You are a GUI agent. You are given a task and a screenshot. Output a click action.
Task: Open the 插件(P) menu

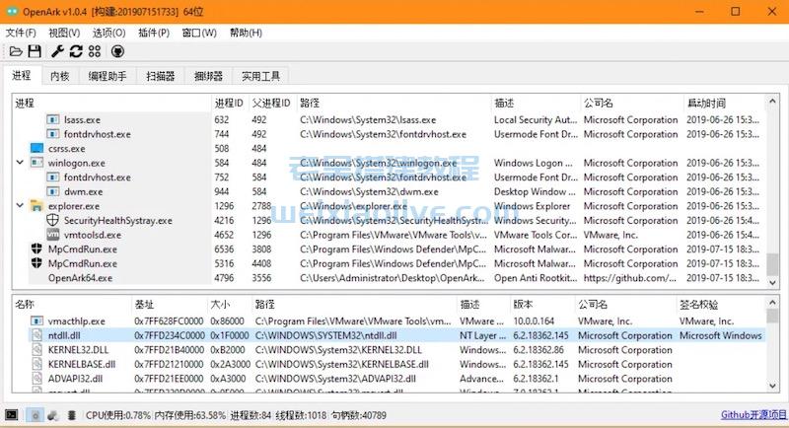[x=154, y=33]
